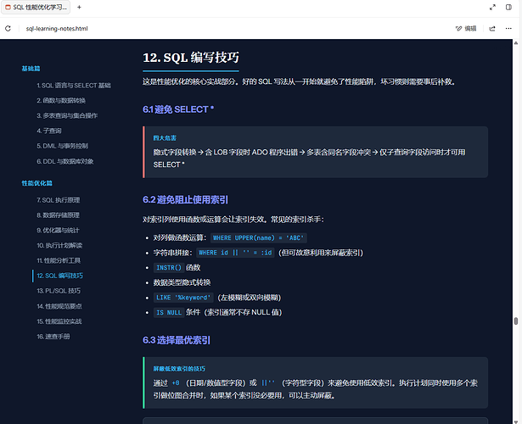522x424 pixels.
Task: Click the INSTR() code snippet
Action: tap(169, 268)
